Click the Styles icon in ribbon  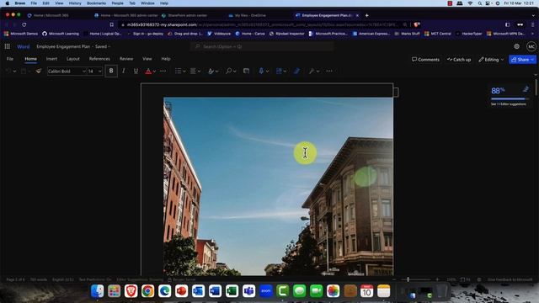211,71
